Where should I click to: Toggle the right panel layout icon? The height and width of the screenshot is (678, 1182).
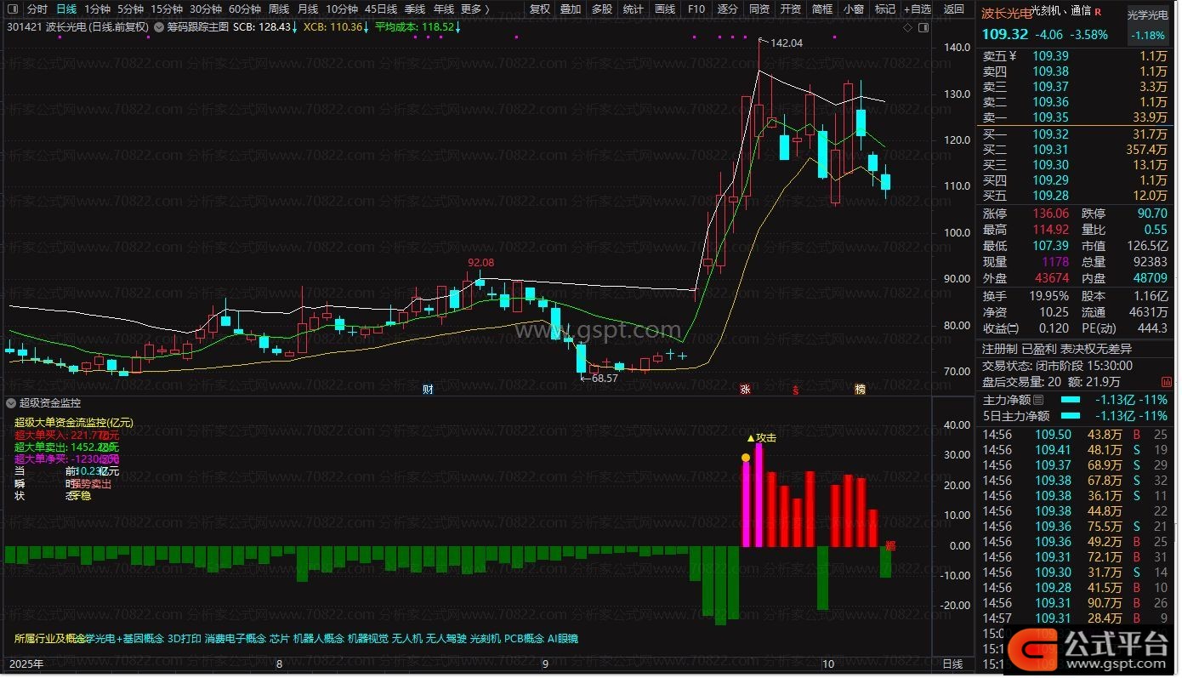click(x=924, y=27)
